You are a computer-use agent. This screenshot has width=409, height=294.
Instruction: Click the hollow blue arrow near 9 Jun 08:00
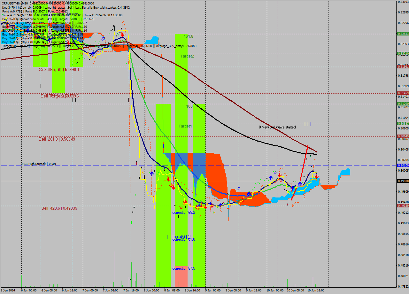point(238,189)
